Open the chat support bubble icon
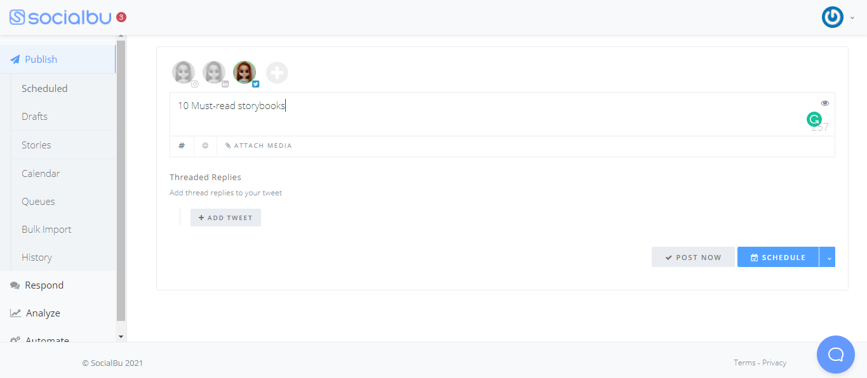The image size is (867, 378). click(836, 354)
